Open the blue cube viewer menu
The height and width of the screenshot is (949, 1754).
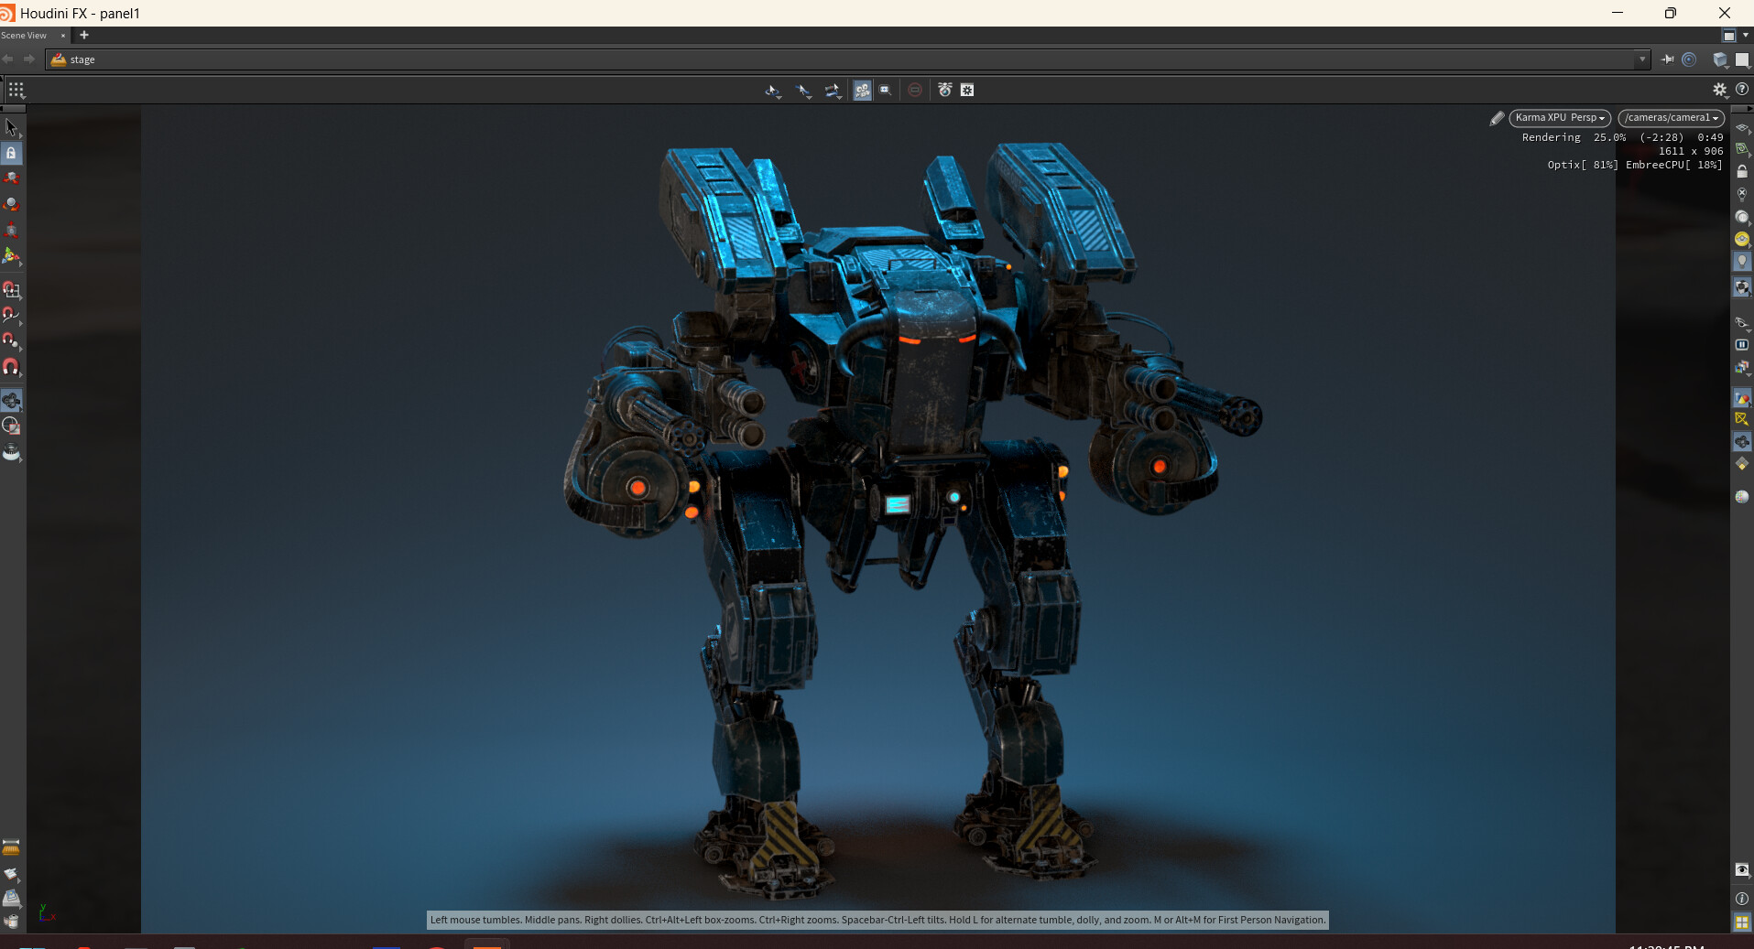tap(1720, 59)
